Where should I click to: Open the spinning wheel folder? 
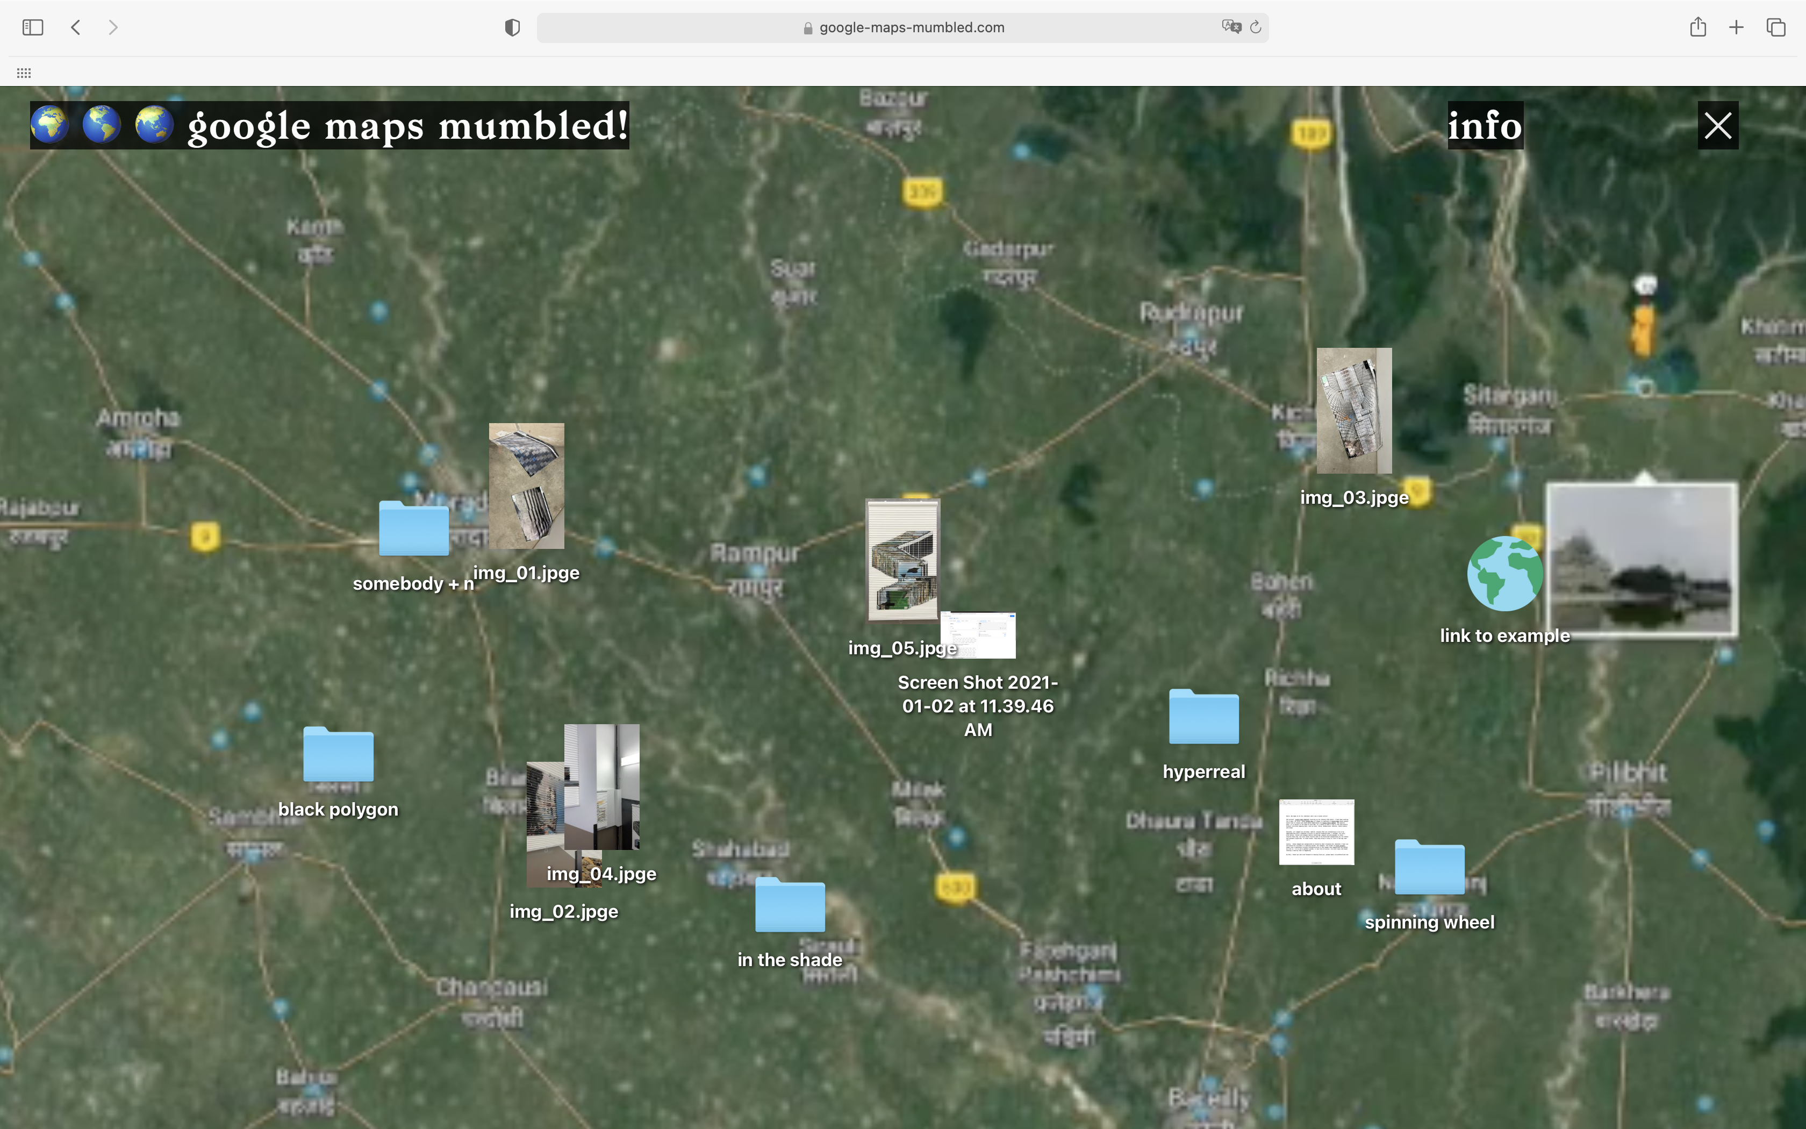pos(1429,868)
